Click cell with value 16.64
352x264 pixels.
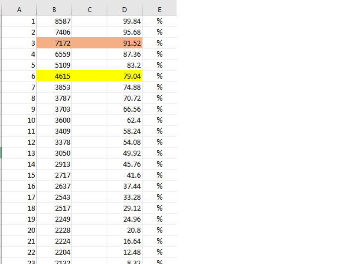coord(125,241)
